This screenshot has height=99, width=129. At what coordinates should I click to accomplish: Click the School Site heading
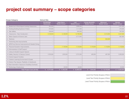44,20
